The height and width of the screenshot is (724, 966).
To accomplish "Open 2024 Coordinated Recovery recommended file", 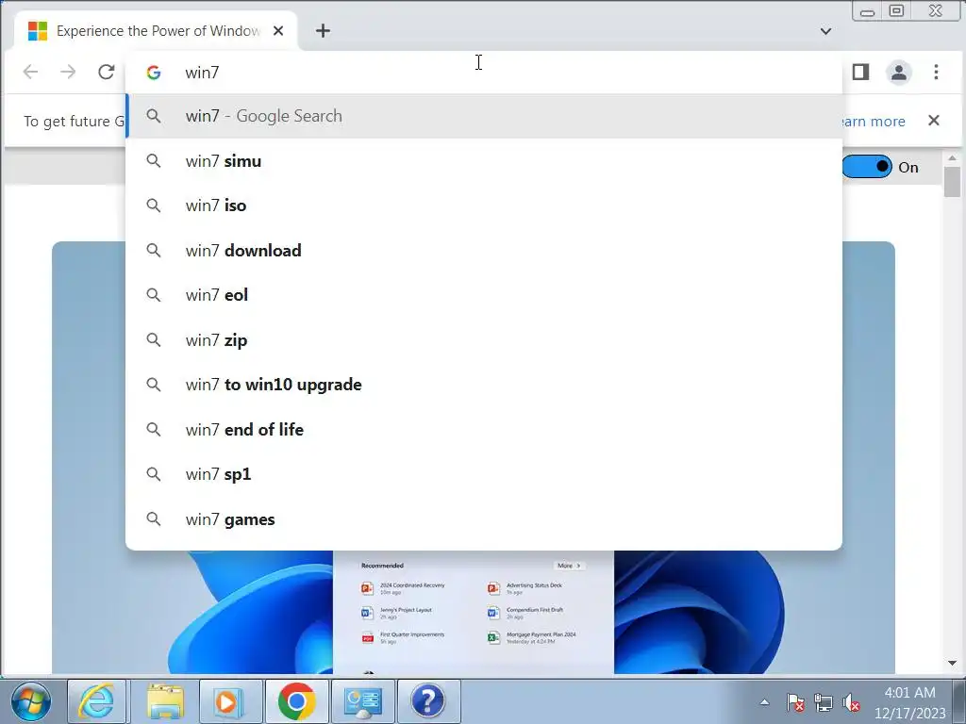I will click(x=404, y=588).
